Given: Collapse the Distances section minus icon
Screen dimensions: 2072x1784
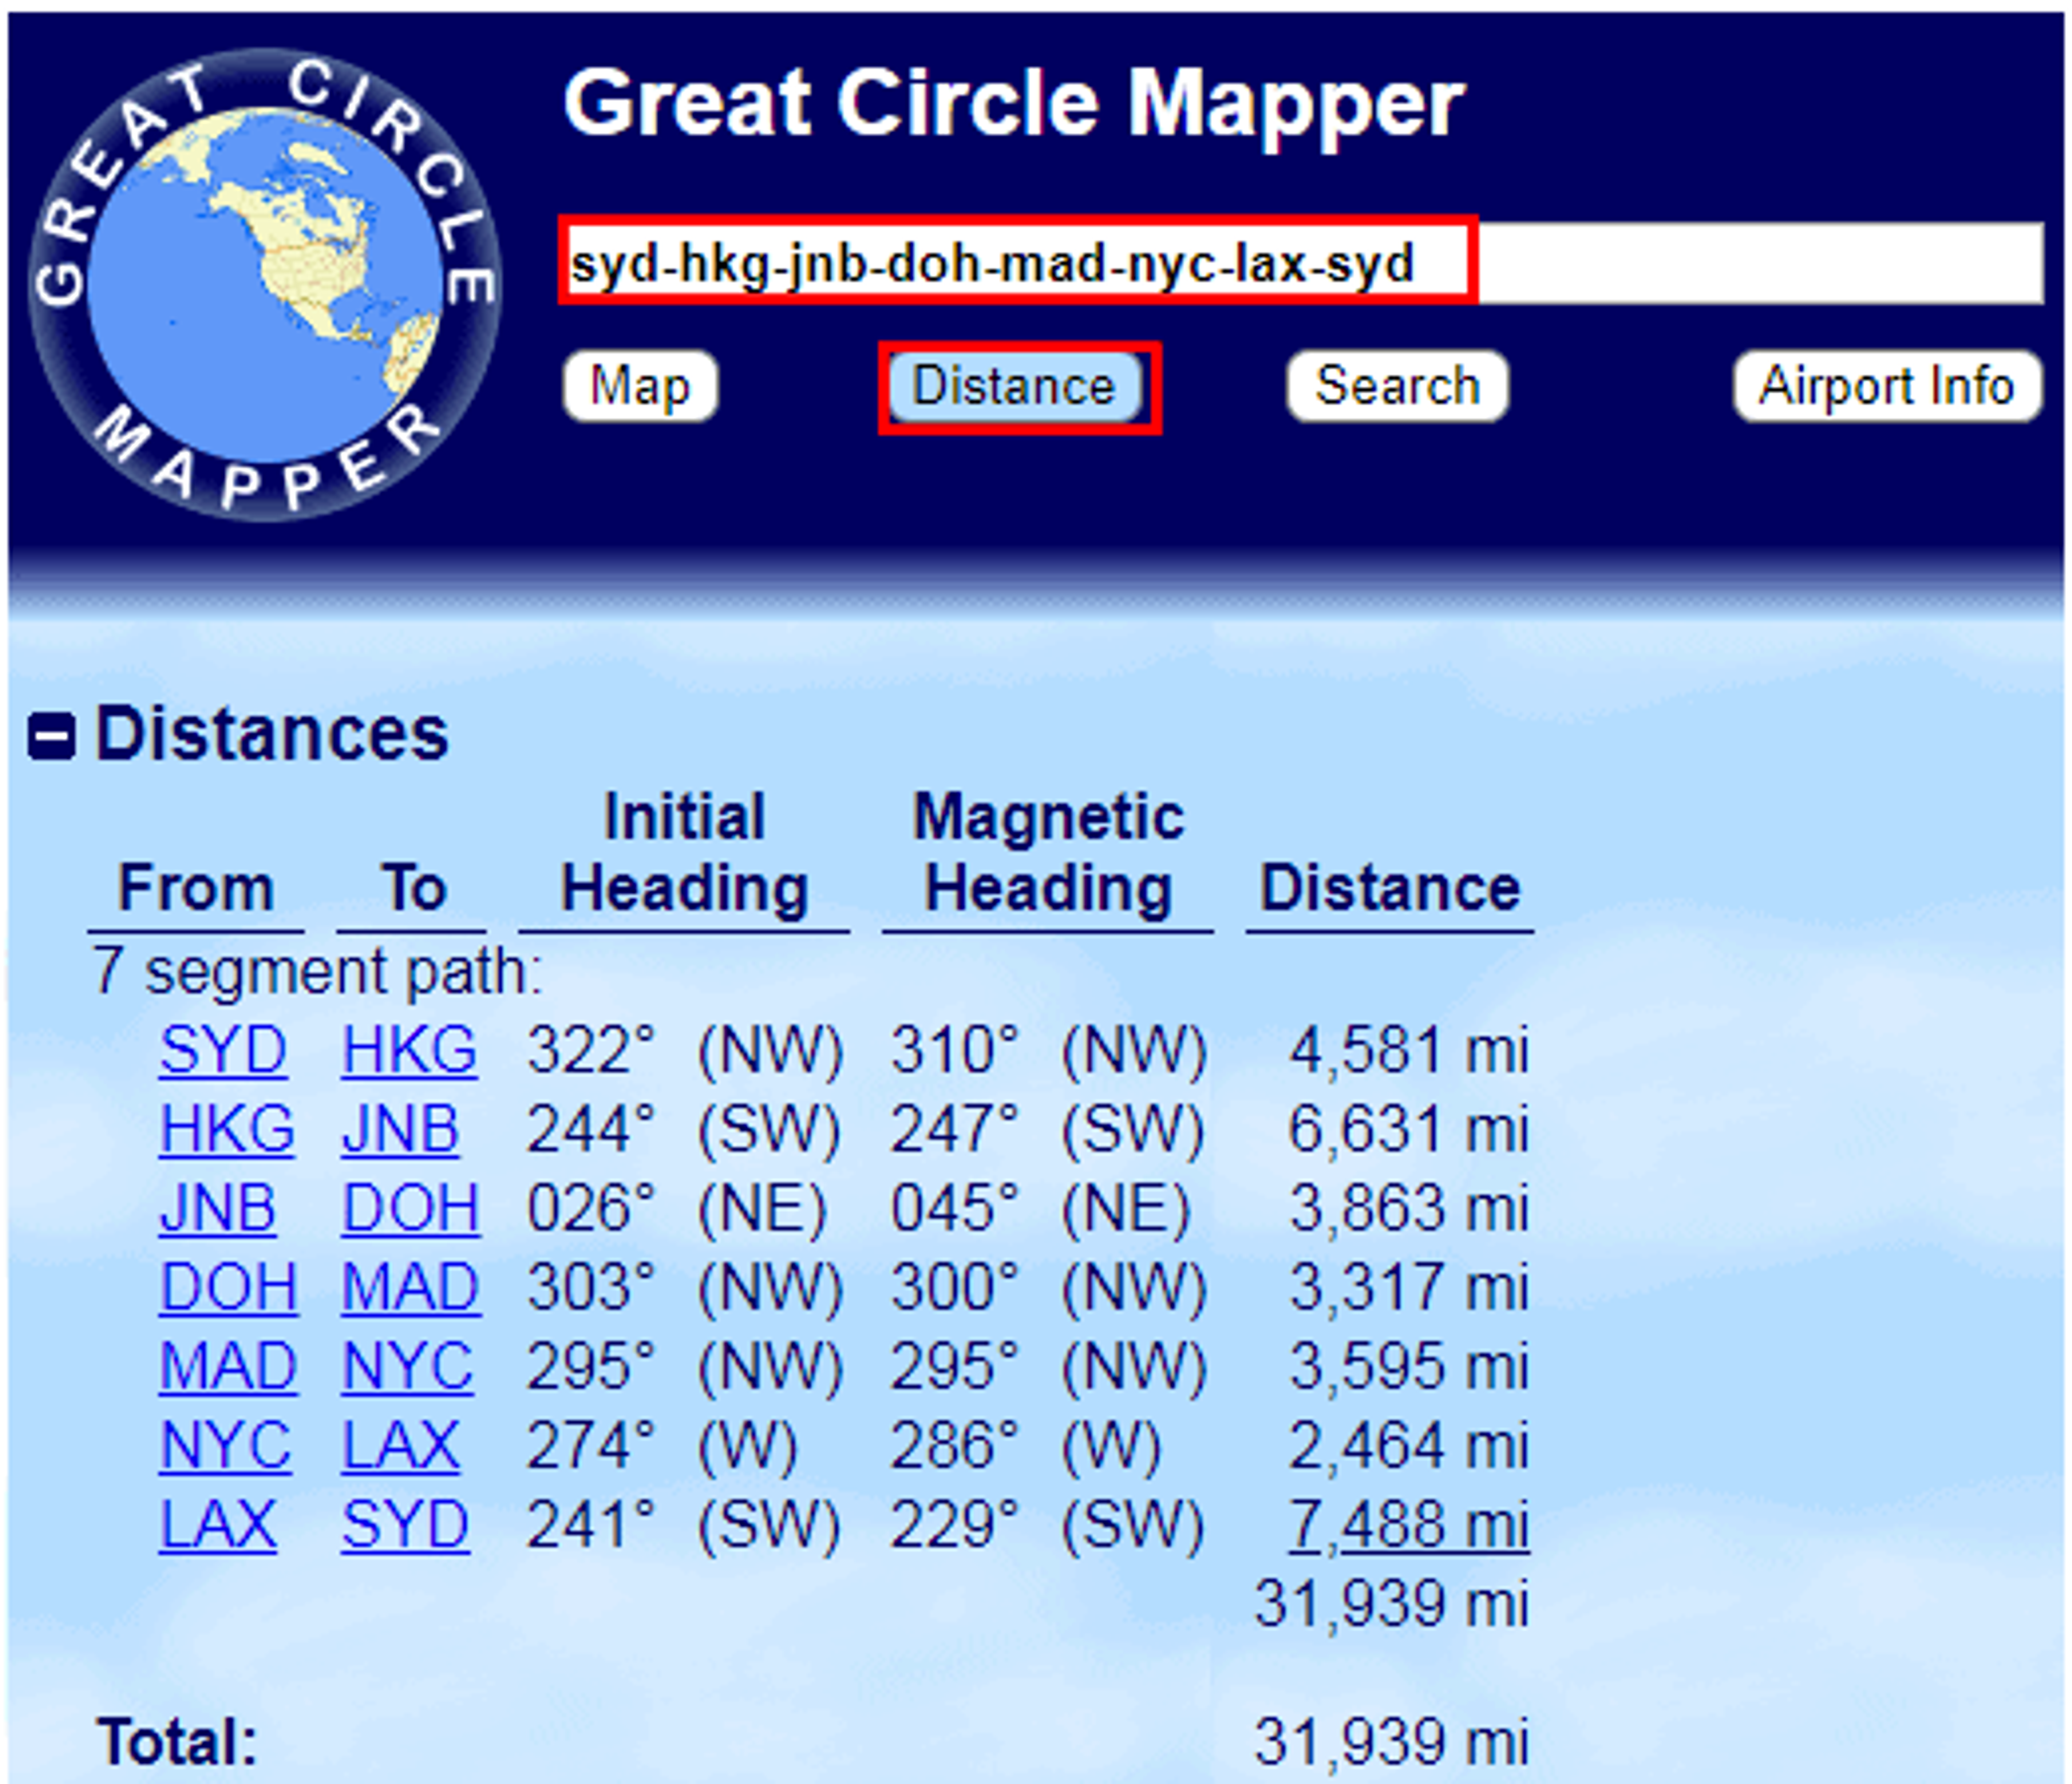Looking at the screenshot, I should tap(51, 737).
